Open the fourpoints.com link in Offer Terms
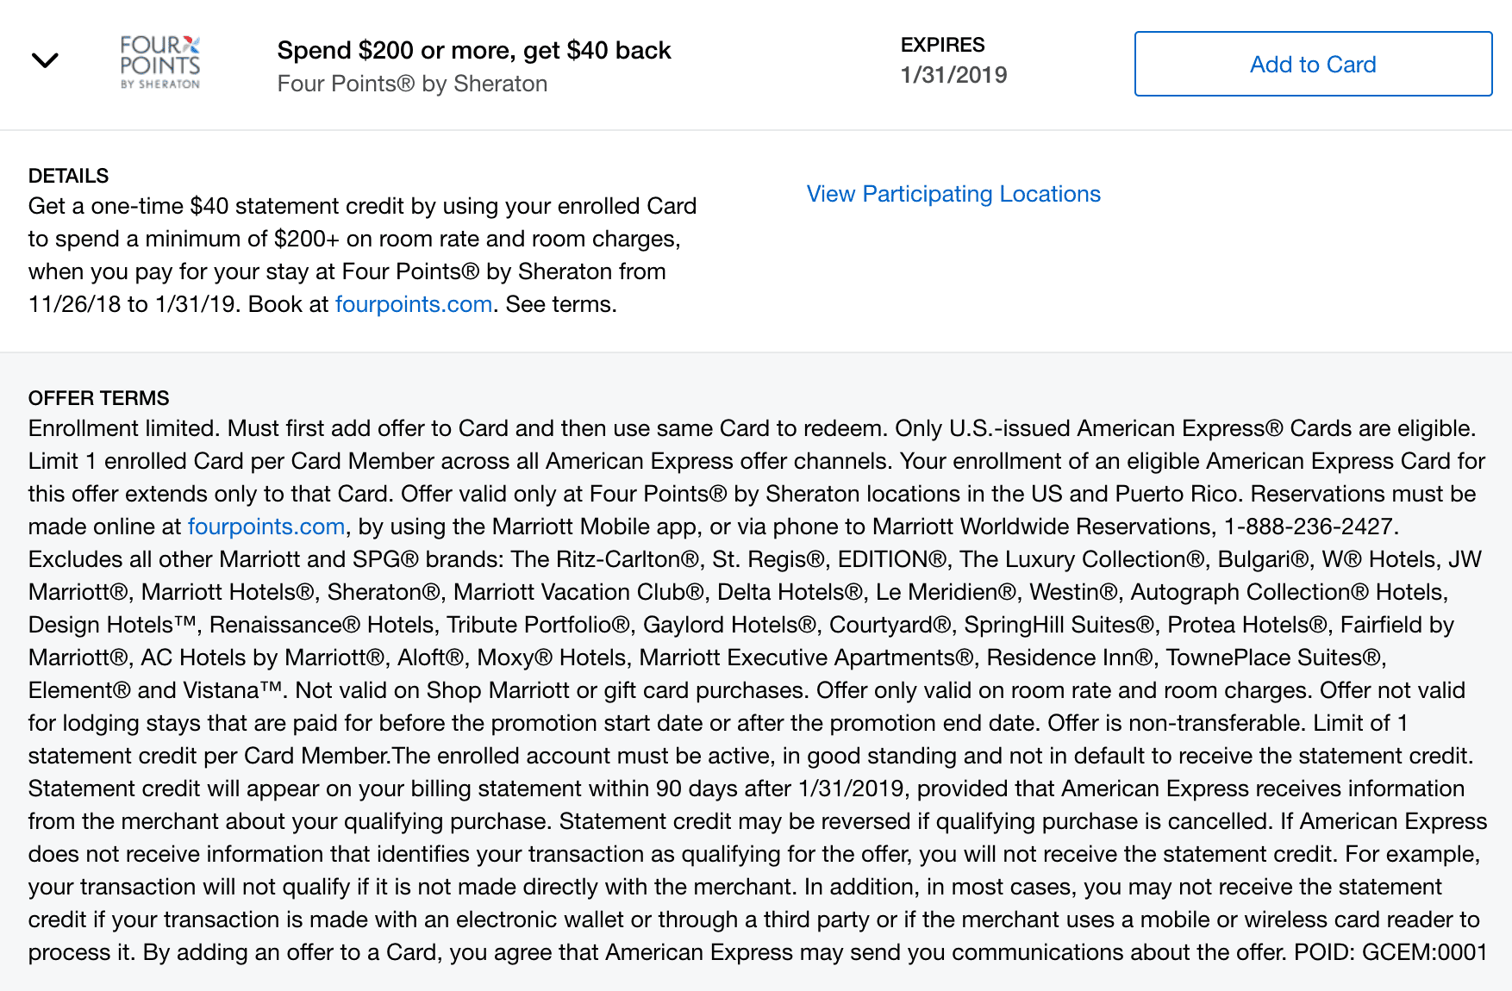Image resolution: width=1512 pixels, height=991 pixels. [266, 527]
